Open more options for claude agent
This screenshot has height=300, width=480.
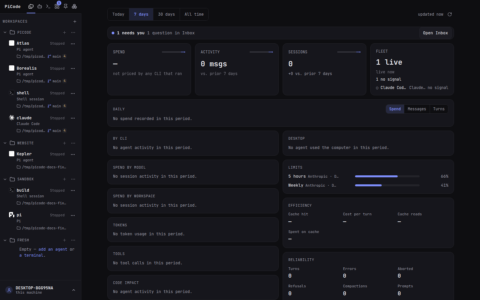(x=73, y=118)
